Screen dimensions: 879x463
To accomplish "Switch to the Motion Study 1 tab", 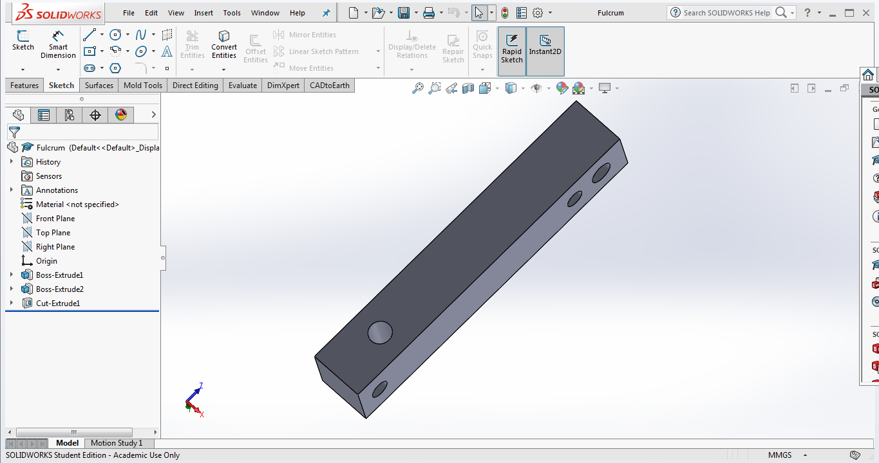I will coord(117,443).
